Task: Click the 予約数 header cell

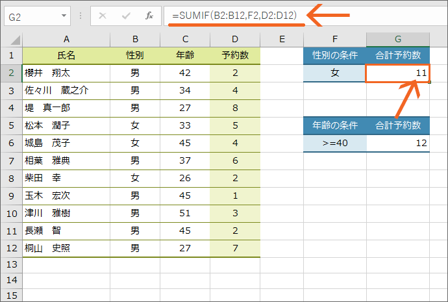Action: point(235,55)
